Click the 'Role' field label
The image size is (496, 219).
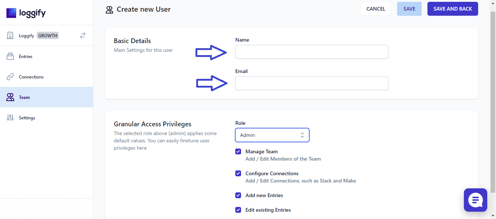tap(240, 123)
